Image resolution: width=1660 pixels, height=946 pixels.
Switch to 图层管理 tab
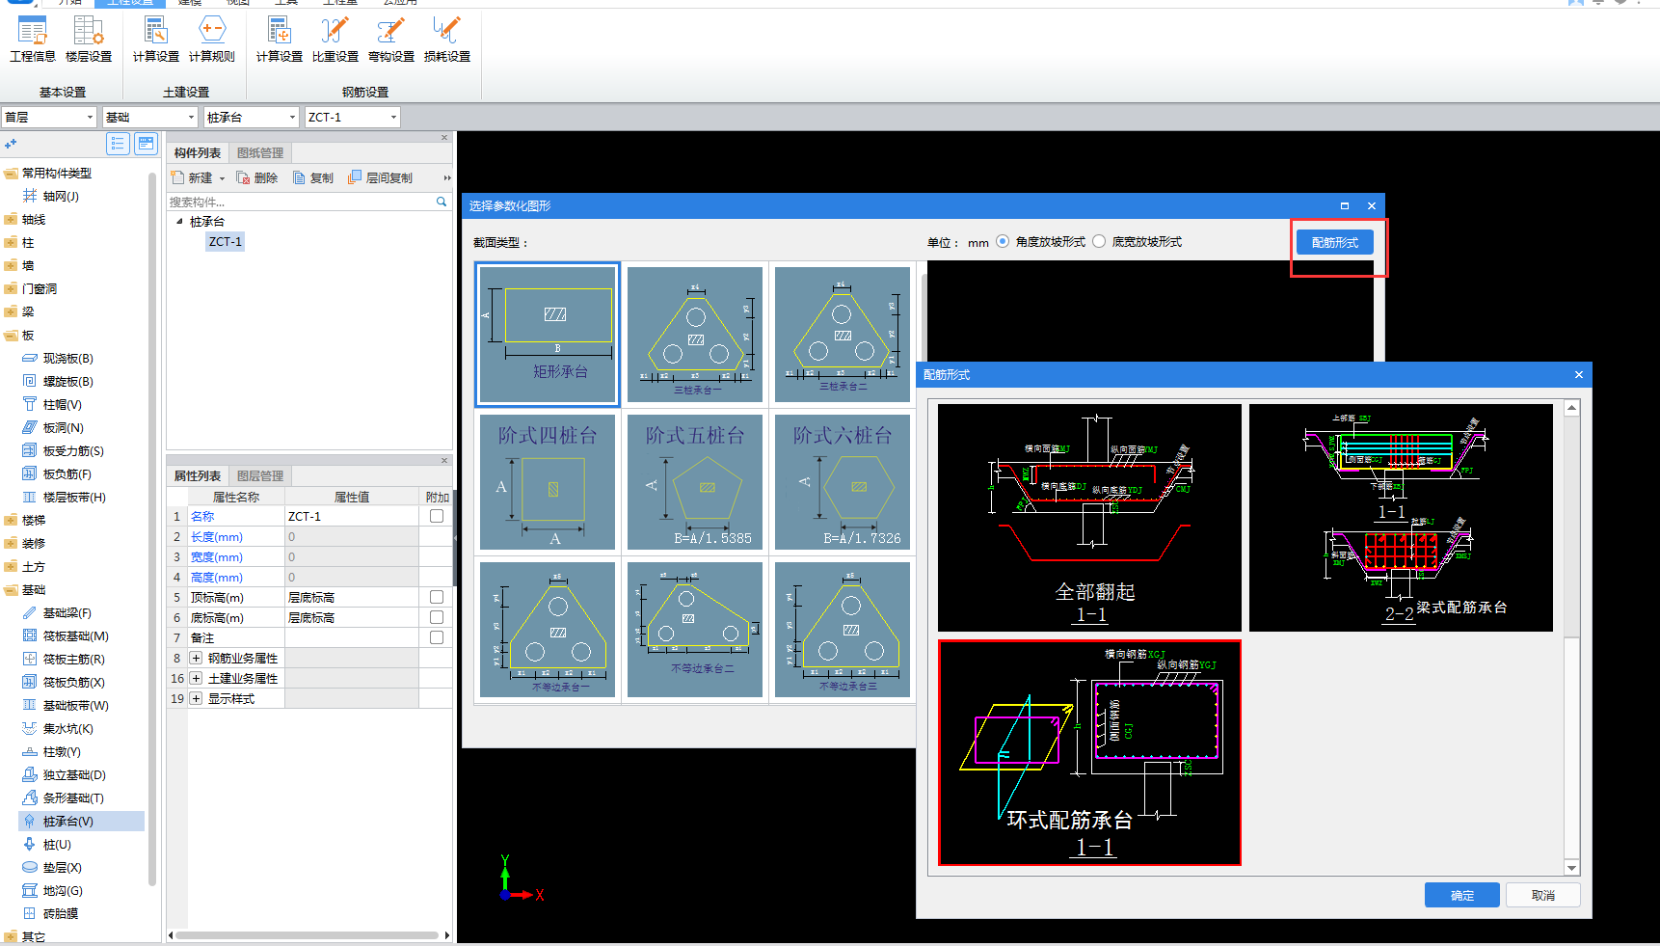pos(260,475)
